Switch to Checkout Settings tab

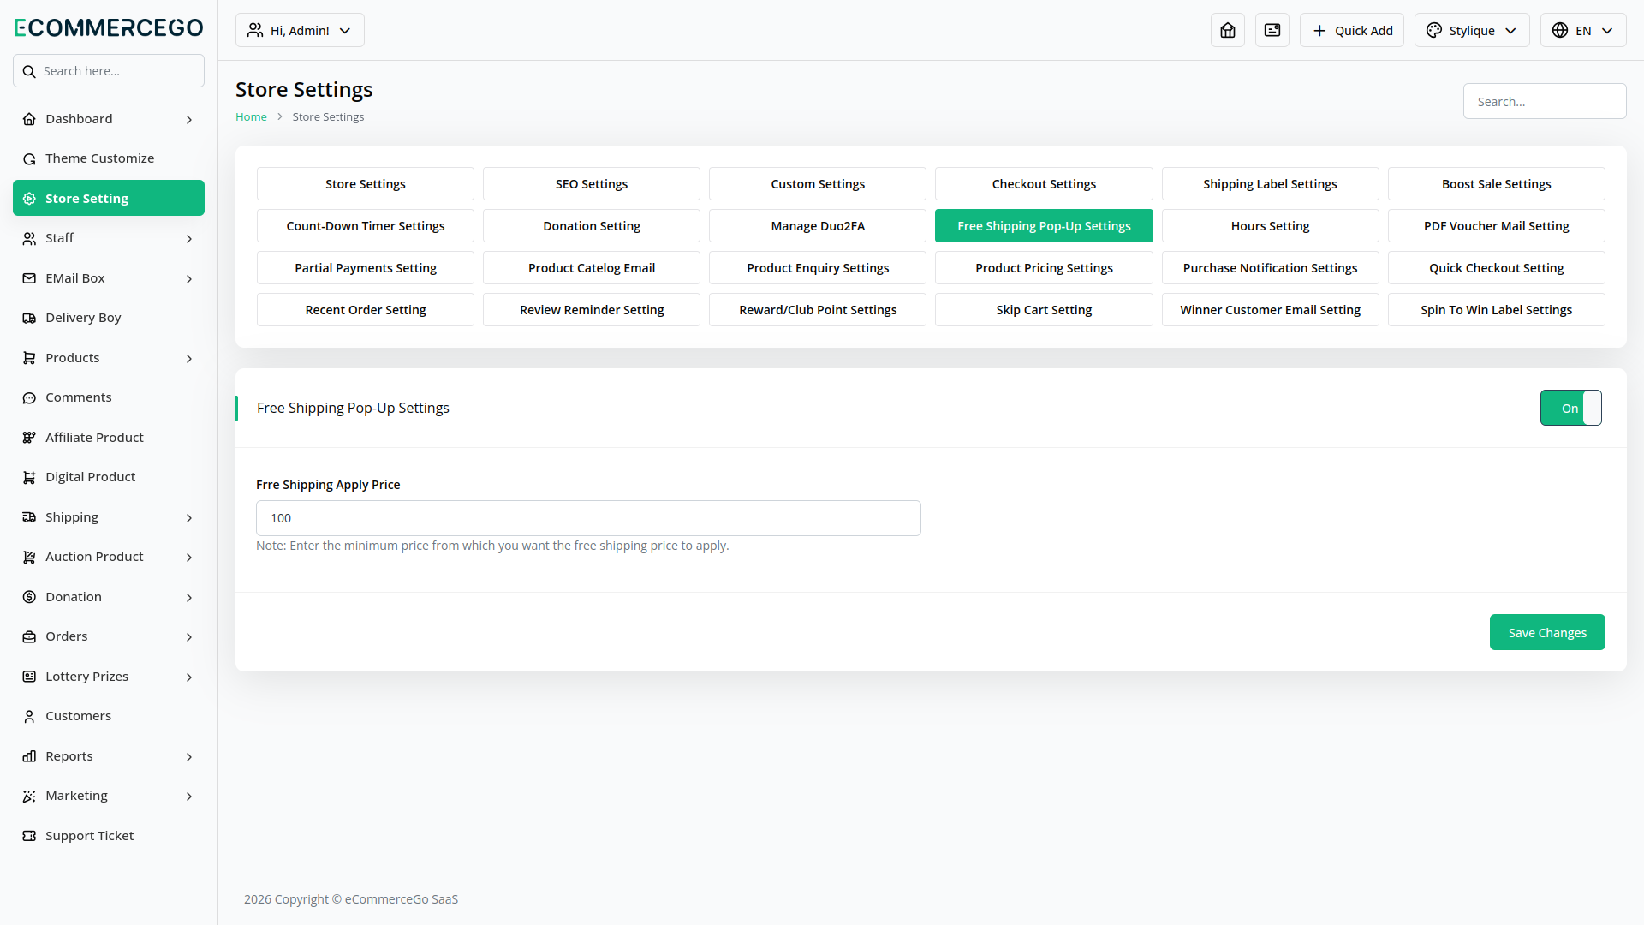click(x=1044, y=183)
